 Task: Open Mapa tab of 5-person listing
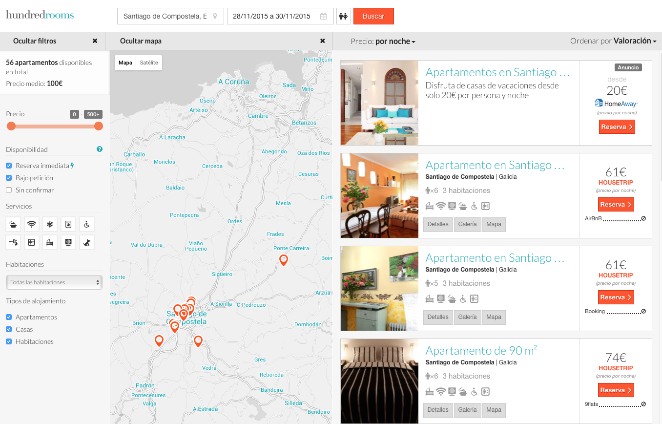coord(494,317)
